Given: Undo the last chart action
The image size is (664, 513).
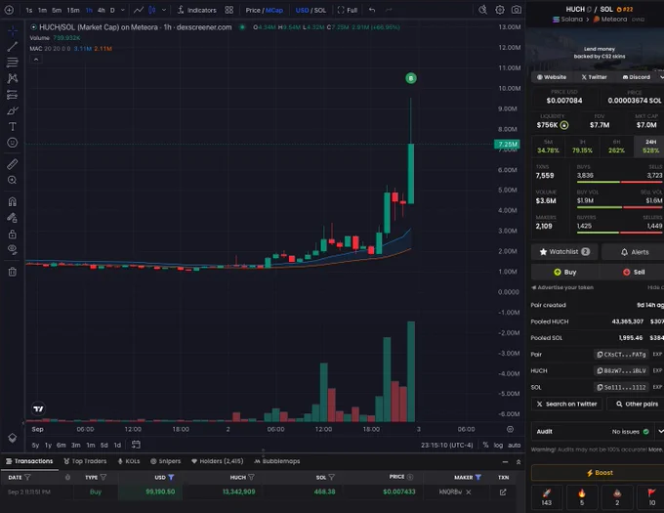Looking at the screenshot, I should pyautogui.click(x=372, y=10).
